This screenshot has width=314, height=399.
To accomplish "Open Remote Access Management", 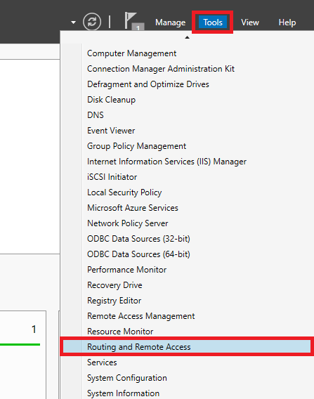I will (x=140, y=316).
